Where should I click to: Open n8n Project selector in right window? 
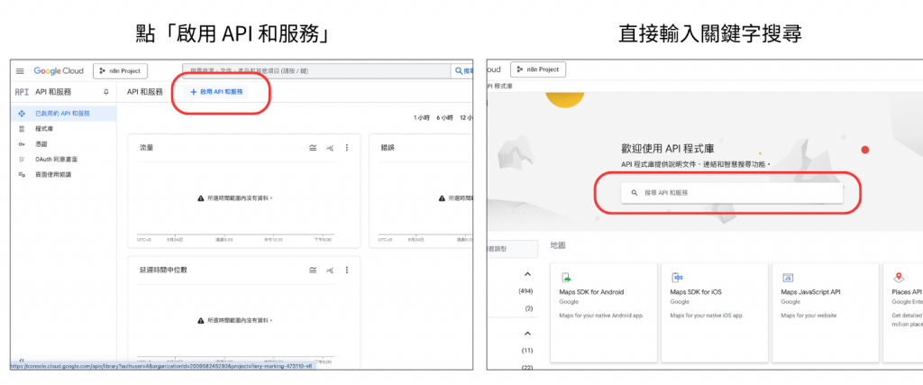[x=538, y=69]
